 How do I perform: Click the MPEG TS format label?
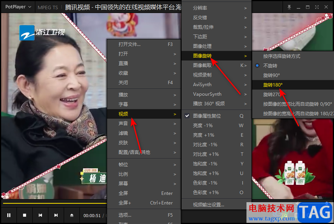(48, 7)
